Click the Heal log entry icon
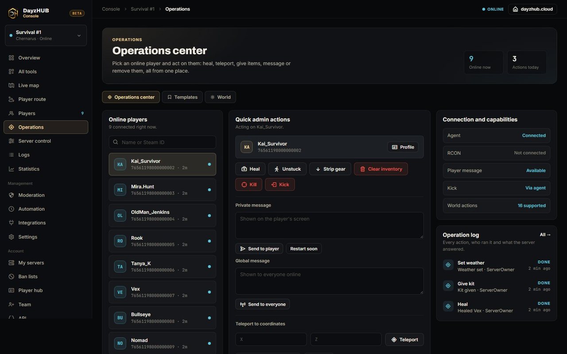 (x=448, y=306)
